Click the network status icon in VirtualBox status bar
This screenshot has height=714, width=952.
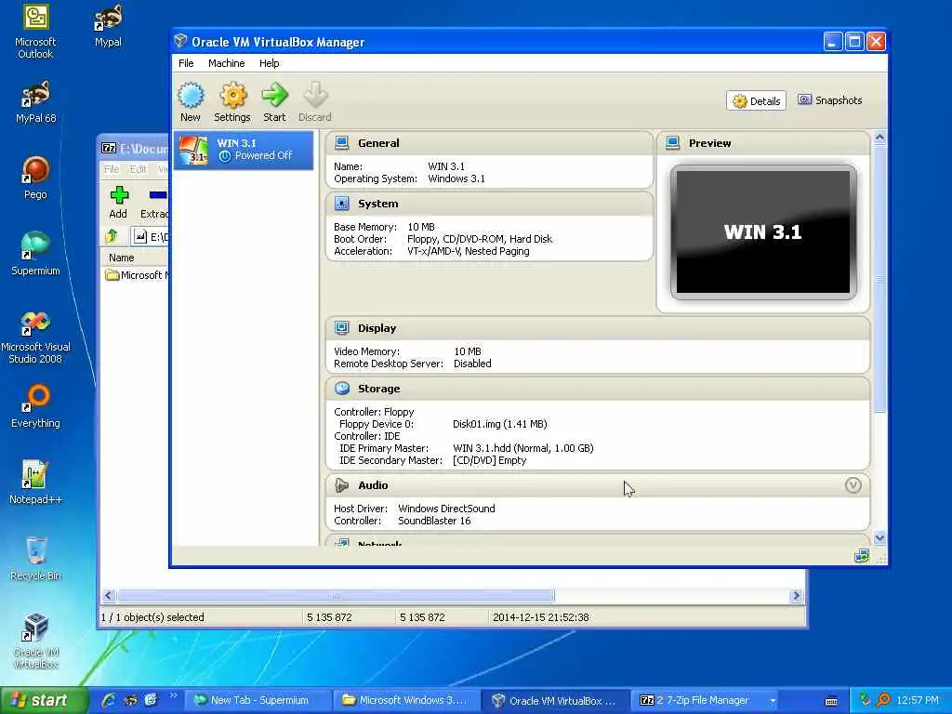[862, 556]
